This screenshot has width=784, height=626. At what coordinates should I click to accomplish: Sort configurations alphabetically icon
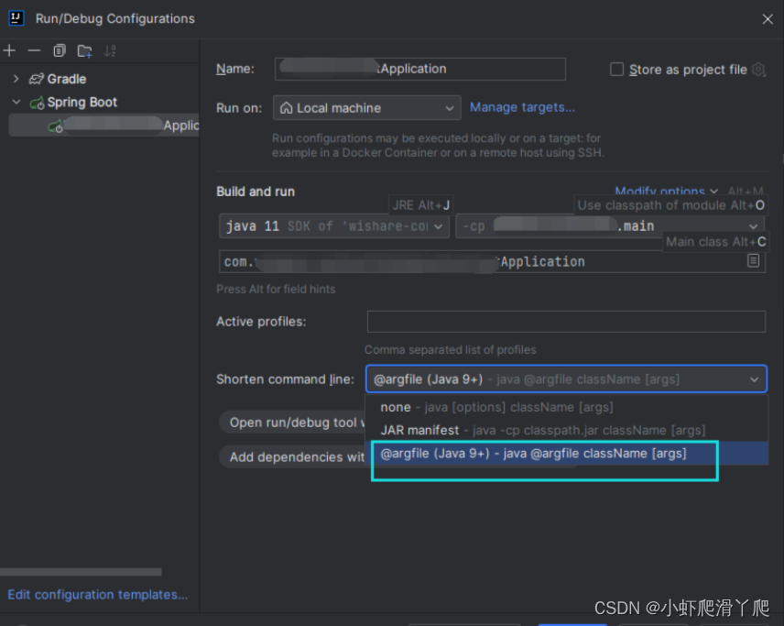click(x=110, y=50)
